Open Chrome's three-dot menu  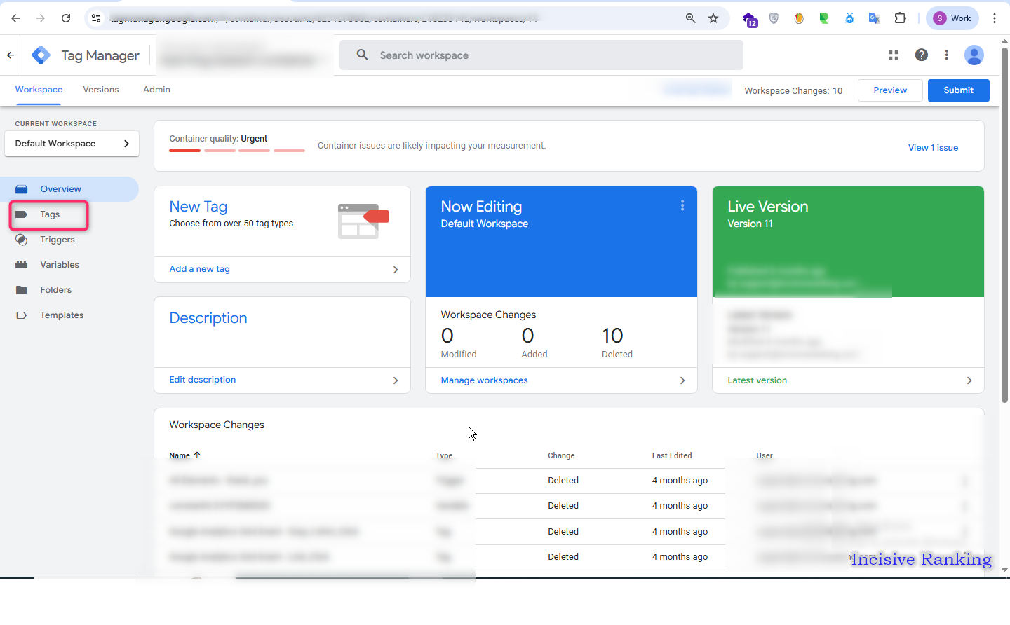click(995, 18)
